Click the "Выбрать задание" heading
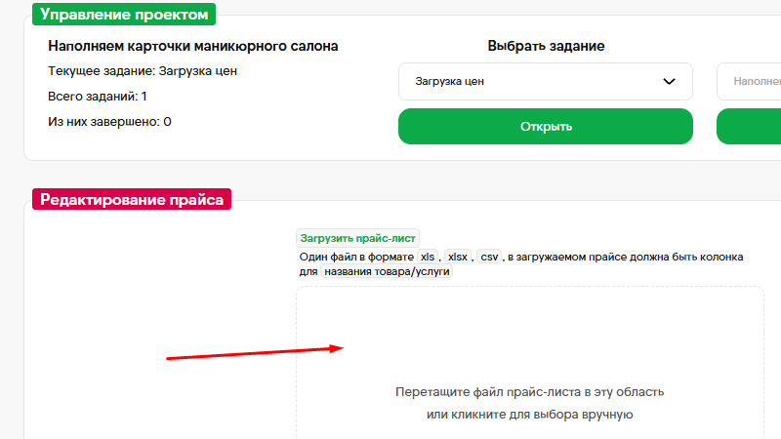 tap(546, 46)
